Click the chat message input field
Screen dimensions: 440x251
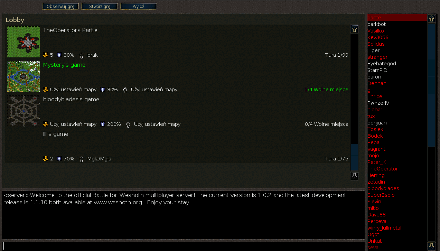coord(183,246)
